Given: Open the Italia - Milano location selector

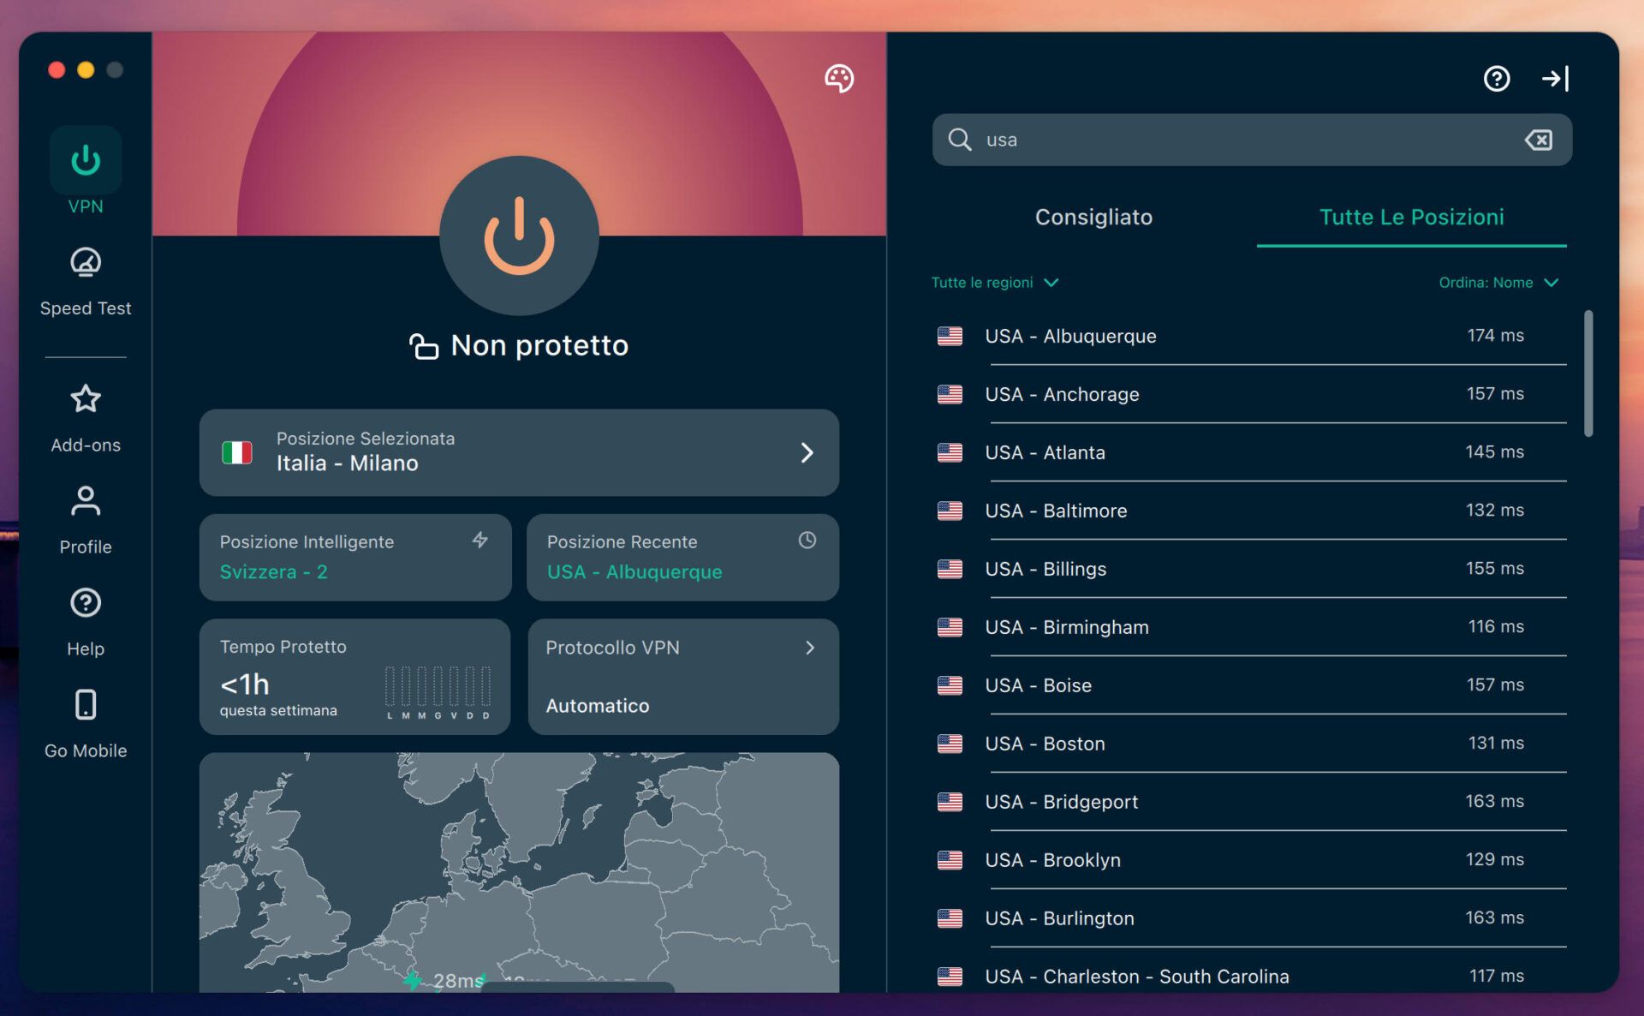Looking at the screenshot, I should point(519,453).
